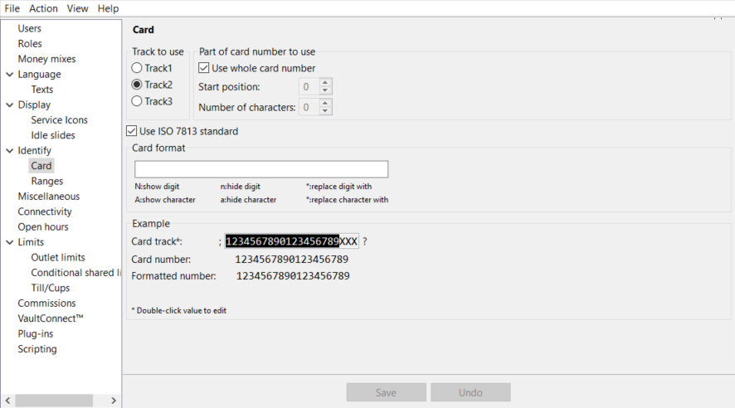Open the VaultConnect™ settings page
The width and height of the screenshot is (735, 408).
click(51, 318)
